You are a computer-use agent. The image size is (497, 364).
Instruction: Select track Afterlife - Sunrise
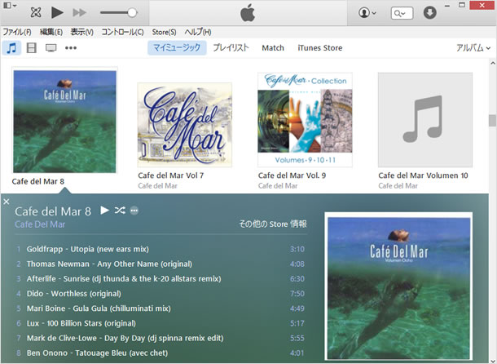161,278
